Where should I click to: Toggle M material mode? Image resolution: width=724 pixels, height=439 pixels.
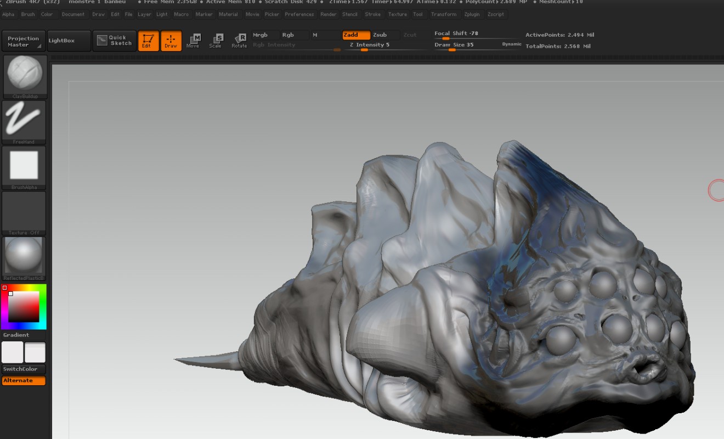click(325, 35)
